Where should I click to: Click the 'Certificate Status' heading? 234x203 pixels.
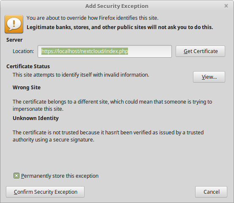(28, 67)
